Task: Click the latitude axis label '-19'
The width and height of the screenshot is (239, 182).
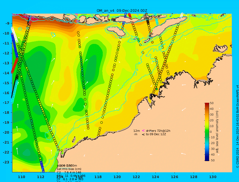Action: click(6, 123)
